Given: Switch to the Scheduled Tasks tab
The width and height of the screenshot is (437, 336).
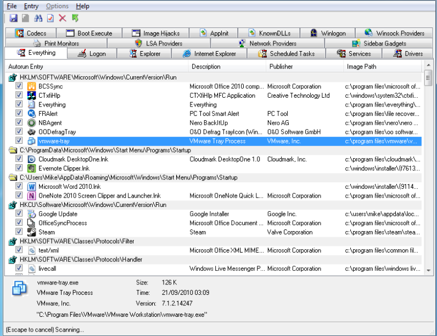Looking at the screenshot, I should (287, 53).
